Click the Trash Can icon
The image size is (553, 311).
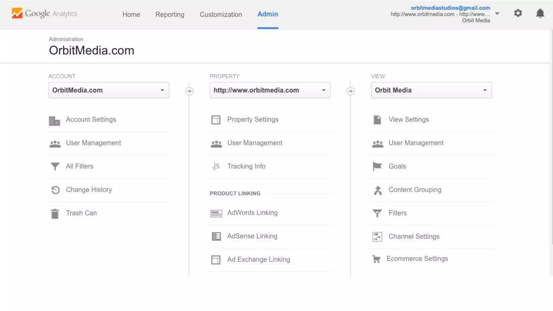coord(55,214)
